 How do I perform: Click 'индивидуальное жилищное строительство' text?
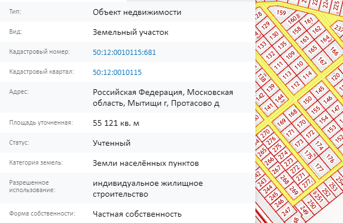(148, 189)
